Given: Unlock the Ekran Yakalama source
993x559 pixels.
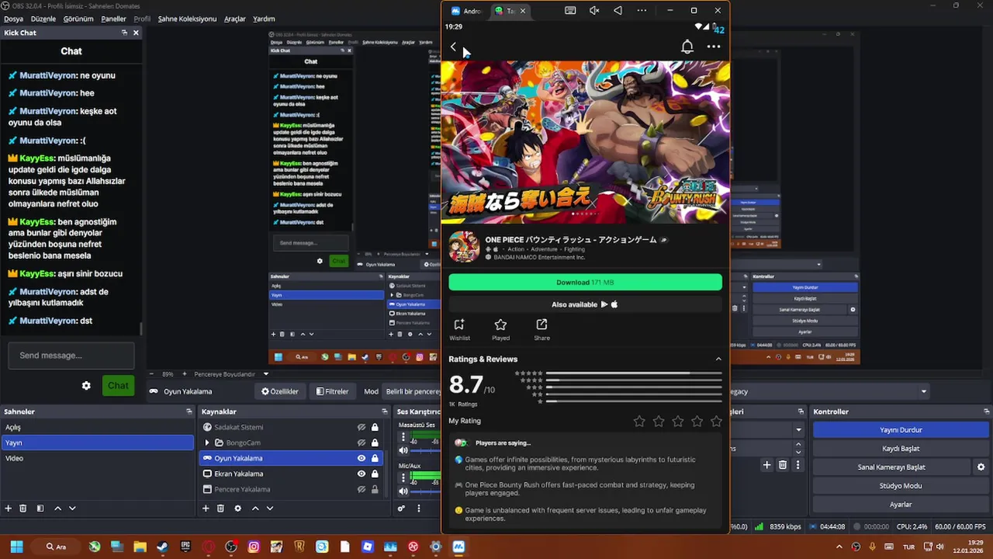Looking at the screenshot, I should point(375,474).
